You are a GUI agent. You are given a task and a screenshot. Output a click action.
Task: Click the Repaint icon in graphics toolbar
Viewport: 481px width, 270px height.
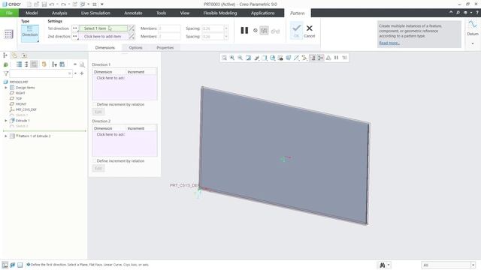tap(248, 58)
